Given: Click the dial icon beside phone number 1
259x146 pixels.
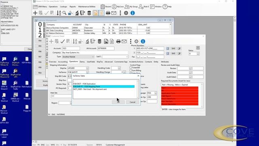Looking at the screenshot, I should pyautogui.click(x=168, y=49).
